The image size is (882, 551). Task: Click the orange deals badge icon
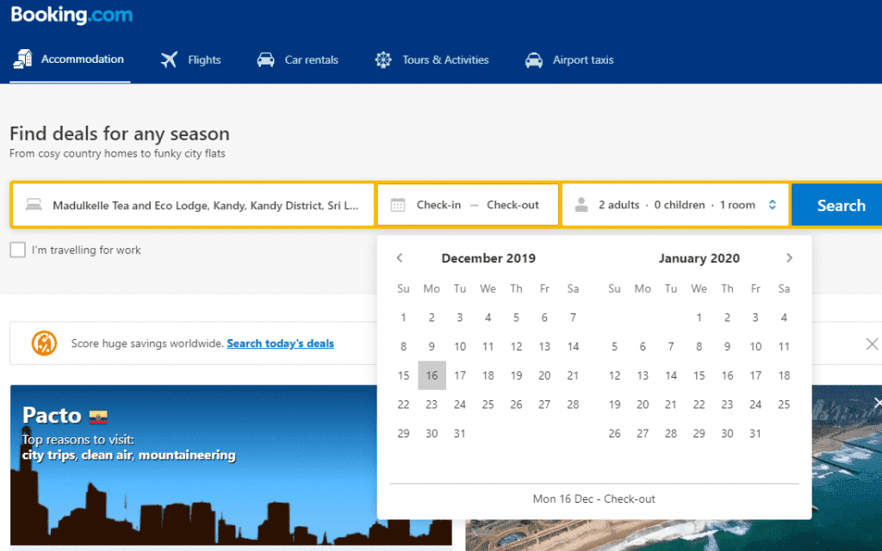pos(44,343)
